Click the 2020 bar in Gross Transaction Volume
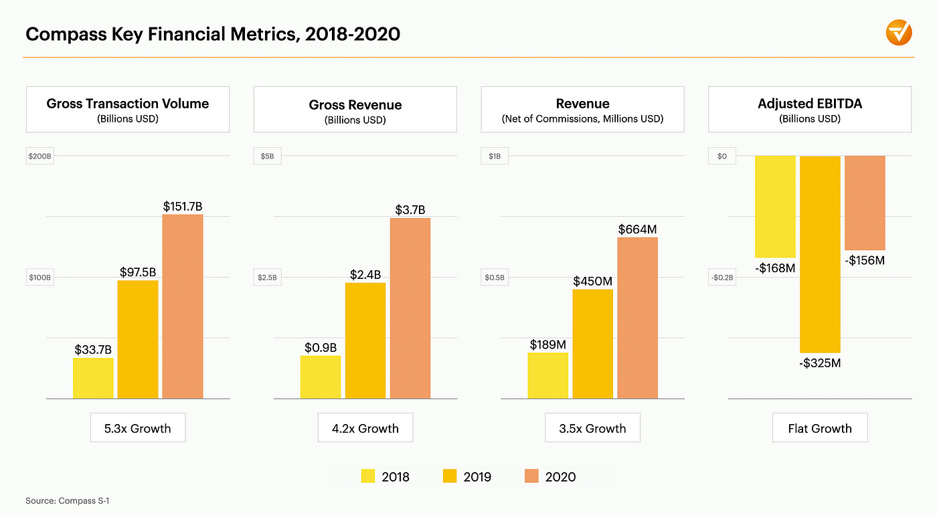 [183, 306]
